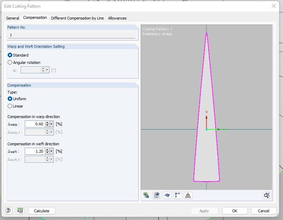This screenshot has width=283, height=220.
Task: Click the green Y axis arrow in preview
Action: tap(214, 129)
